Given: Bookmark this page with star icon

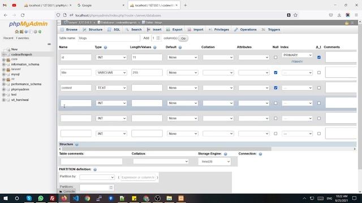Looking at the screenshot, I should pyautogui.click(x=295, y=15).
